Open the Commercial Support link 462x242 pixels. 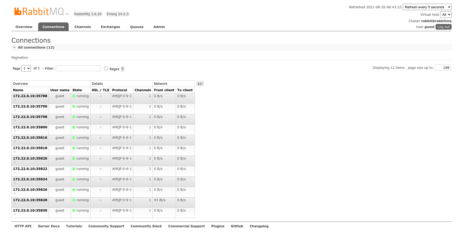[186, 226]
